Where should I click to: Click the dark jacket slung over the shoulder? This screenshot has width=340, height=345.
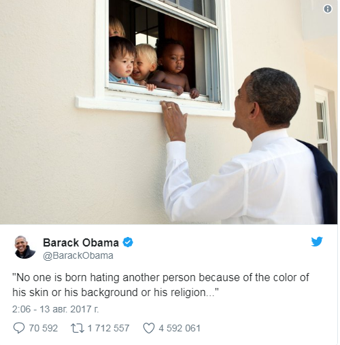[x=321, y=180]
